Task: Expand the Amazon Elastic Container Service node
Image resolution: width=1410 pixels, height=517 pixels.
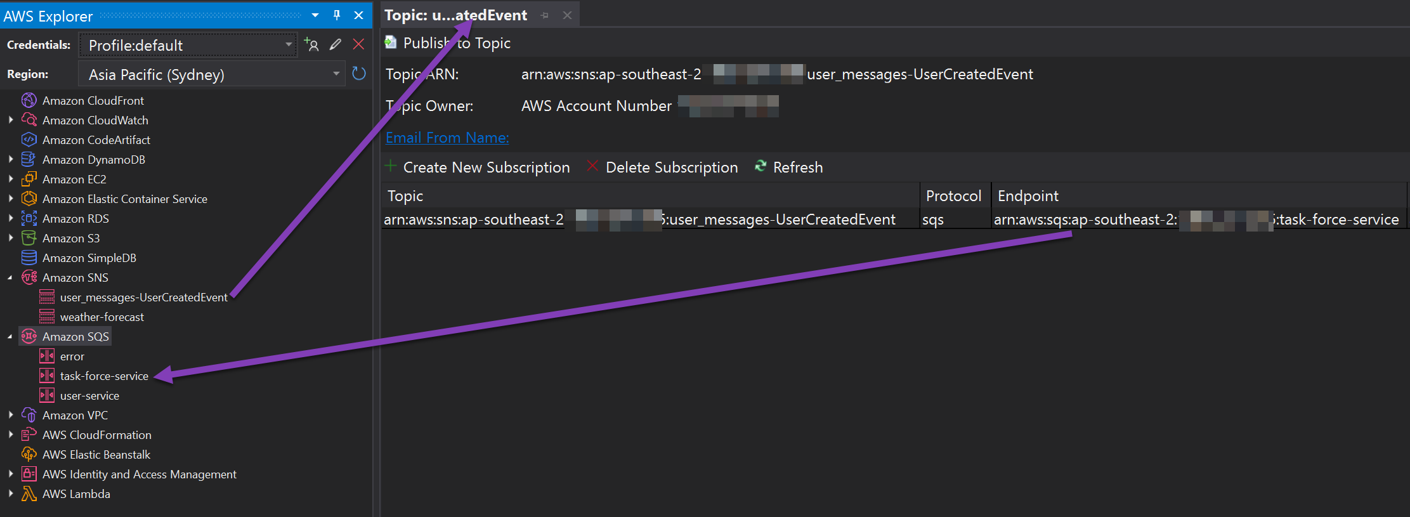Action: coord(10,199)
